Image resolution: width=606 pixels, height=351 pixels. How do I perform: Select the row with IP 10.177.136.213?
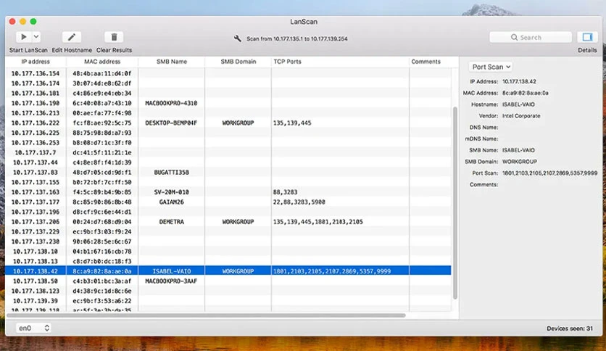[x=228, y=113]
